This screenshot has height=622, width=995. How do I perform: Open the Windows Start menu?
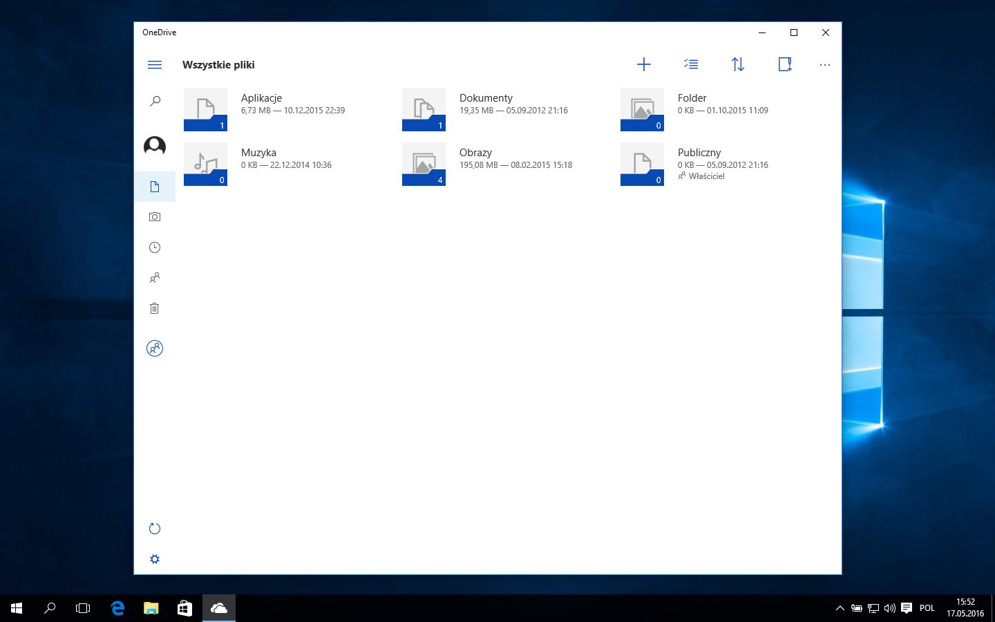(17, 608)
